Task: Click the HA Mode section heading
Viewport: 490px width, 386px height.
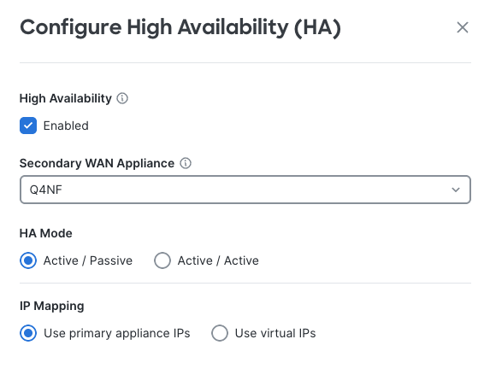Action: pos(46,233)
